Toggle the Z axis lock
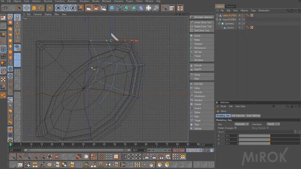This screenshot has width=301, height=169. pos(73,8)
